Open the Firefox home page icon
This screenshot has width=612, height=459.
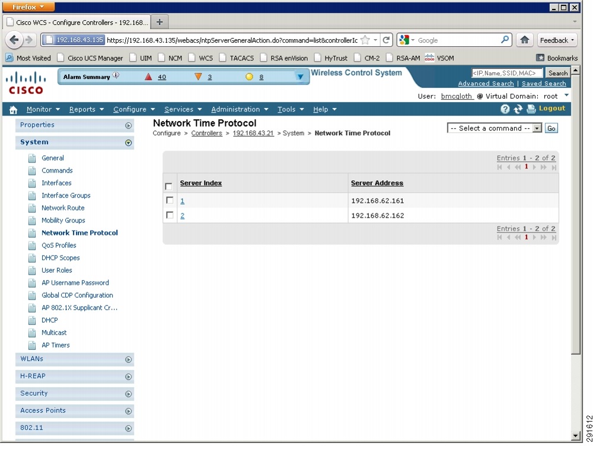(525, 40)
